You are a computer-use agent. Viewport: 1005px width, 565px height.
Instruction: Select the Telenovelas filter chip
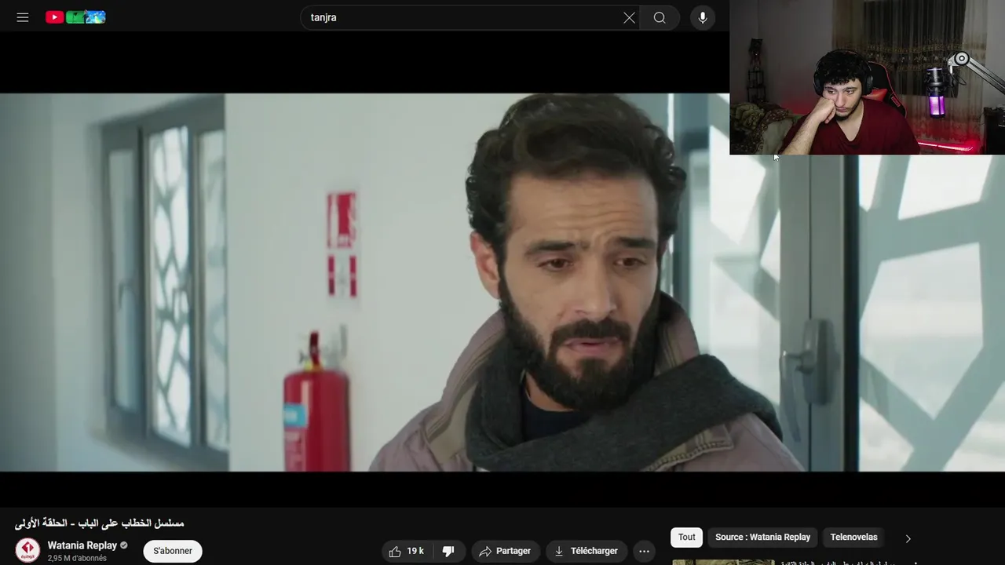[x=853, y=537]
